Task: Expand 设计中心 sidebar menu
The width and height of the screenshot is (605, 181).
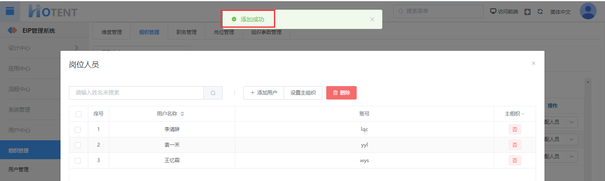Action: (x=44, y=48)
